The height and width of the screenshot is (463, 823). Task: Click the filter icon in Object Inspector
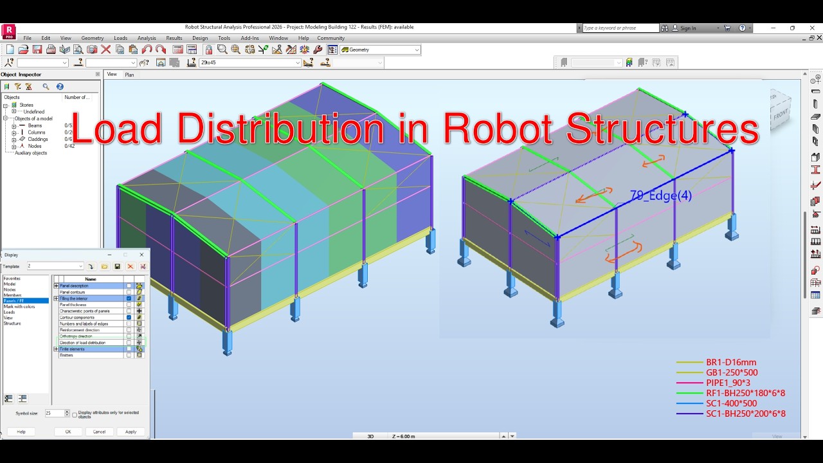pos(17,86)
